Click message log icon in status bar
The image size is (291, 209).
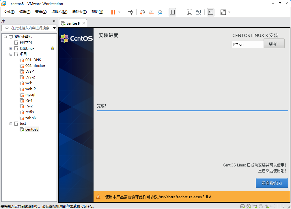pos(282,206)
